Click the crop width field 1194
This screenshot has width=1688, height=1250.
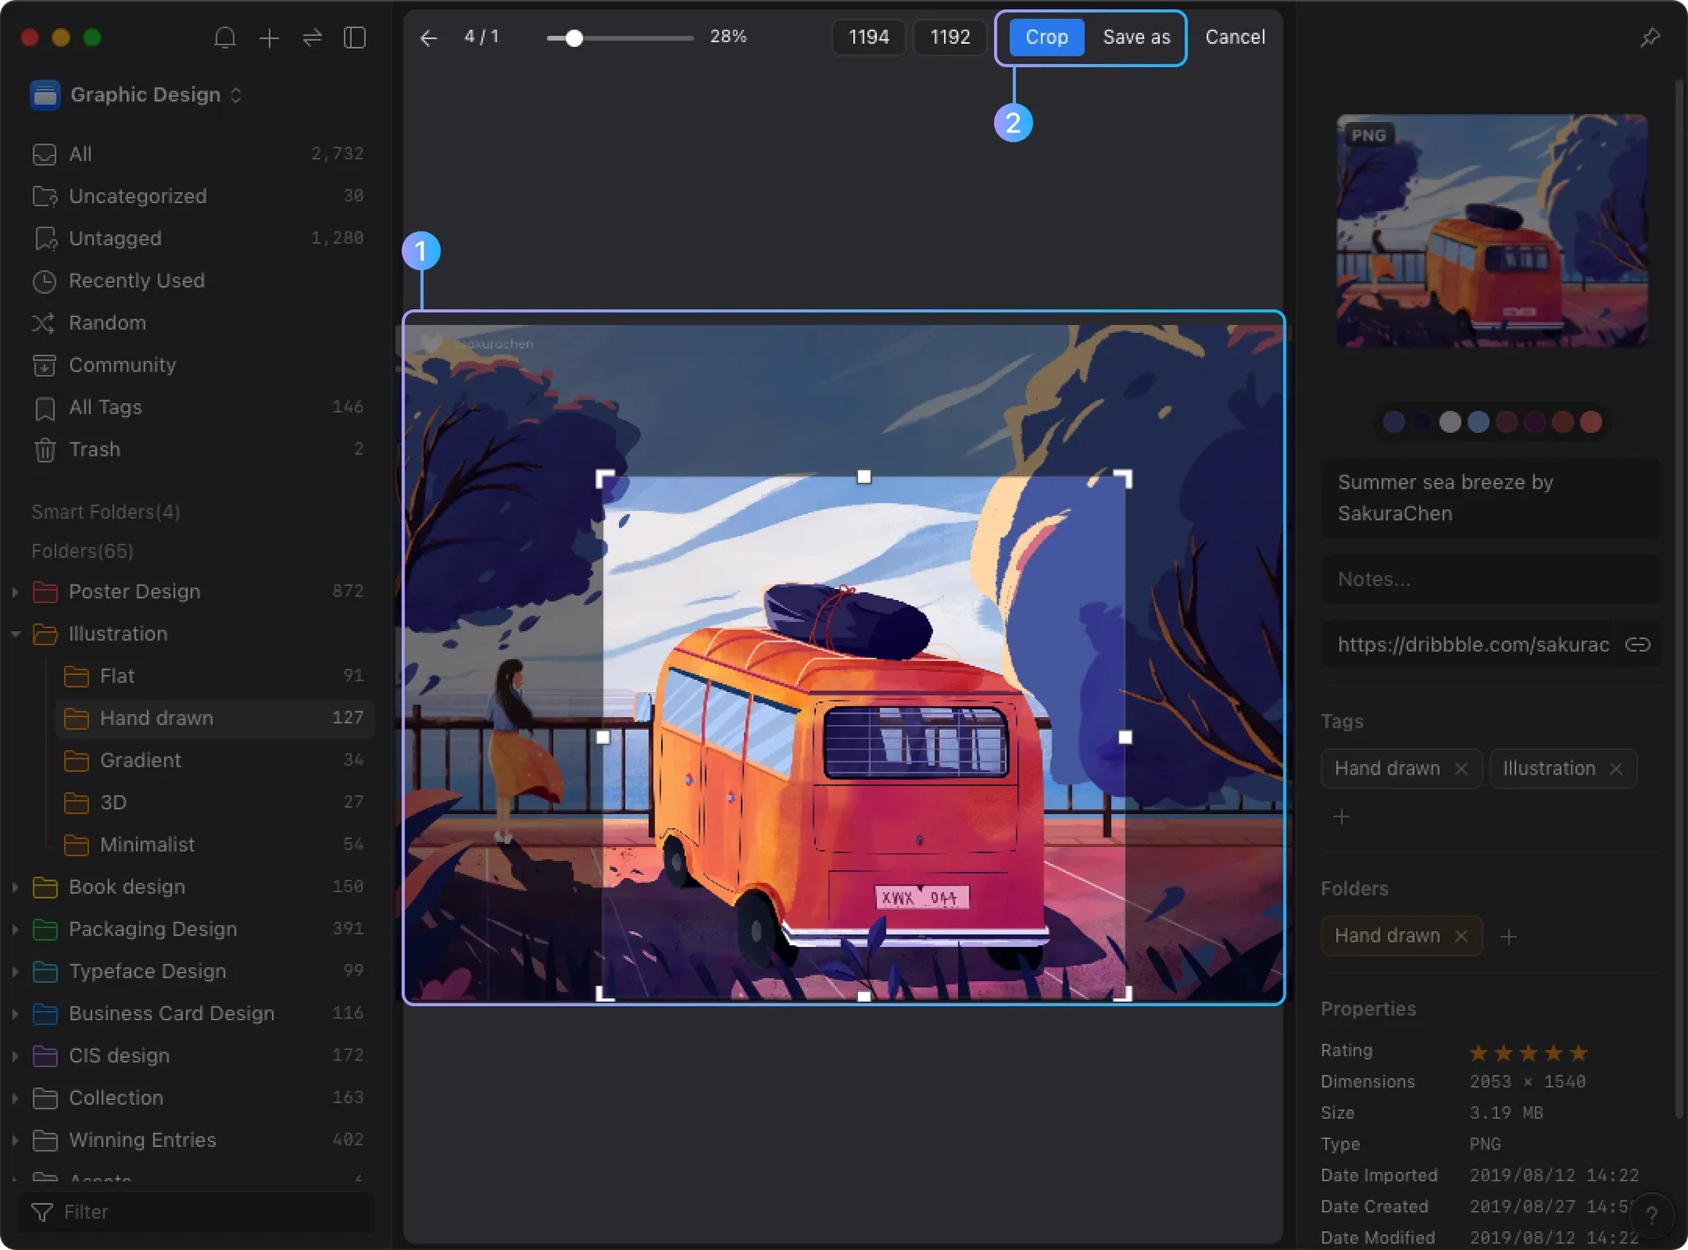click(x=868, y=37)
